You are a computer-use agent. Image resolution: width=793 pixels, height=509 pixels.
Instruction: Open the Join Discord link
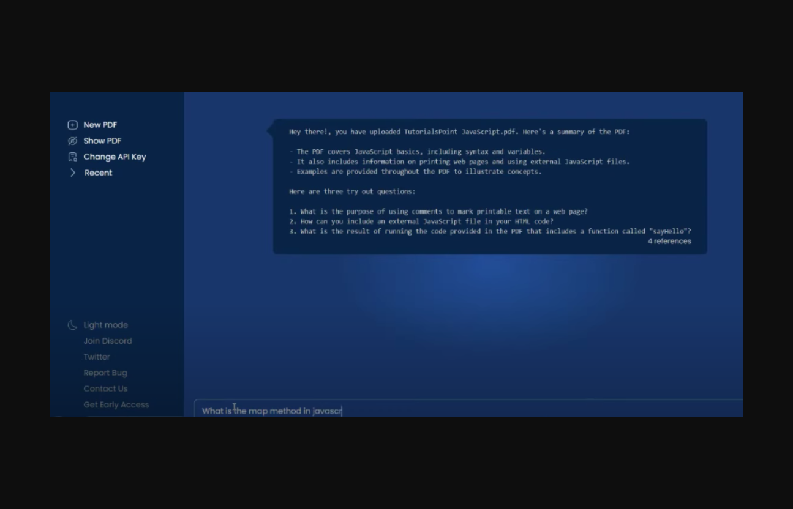pyautogui.click(x=107, y=341)
